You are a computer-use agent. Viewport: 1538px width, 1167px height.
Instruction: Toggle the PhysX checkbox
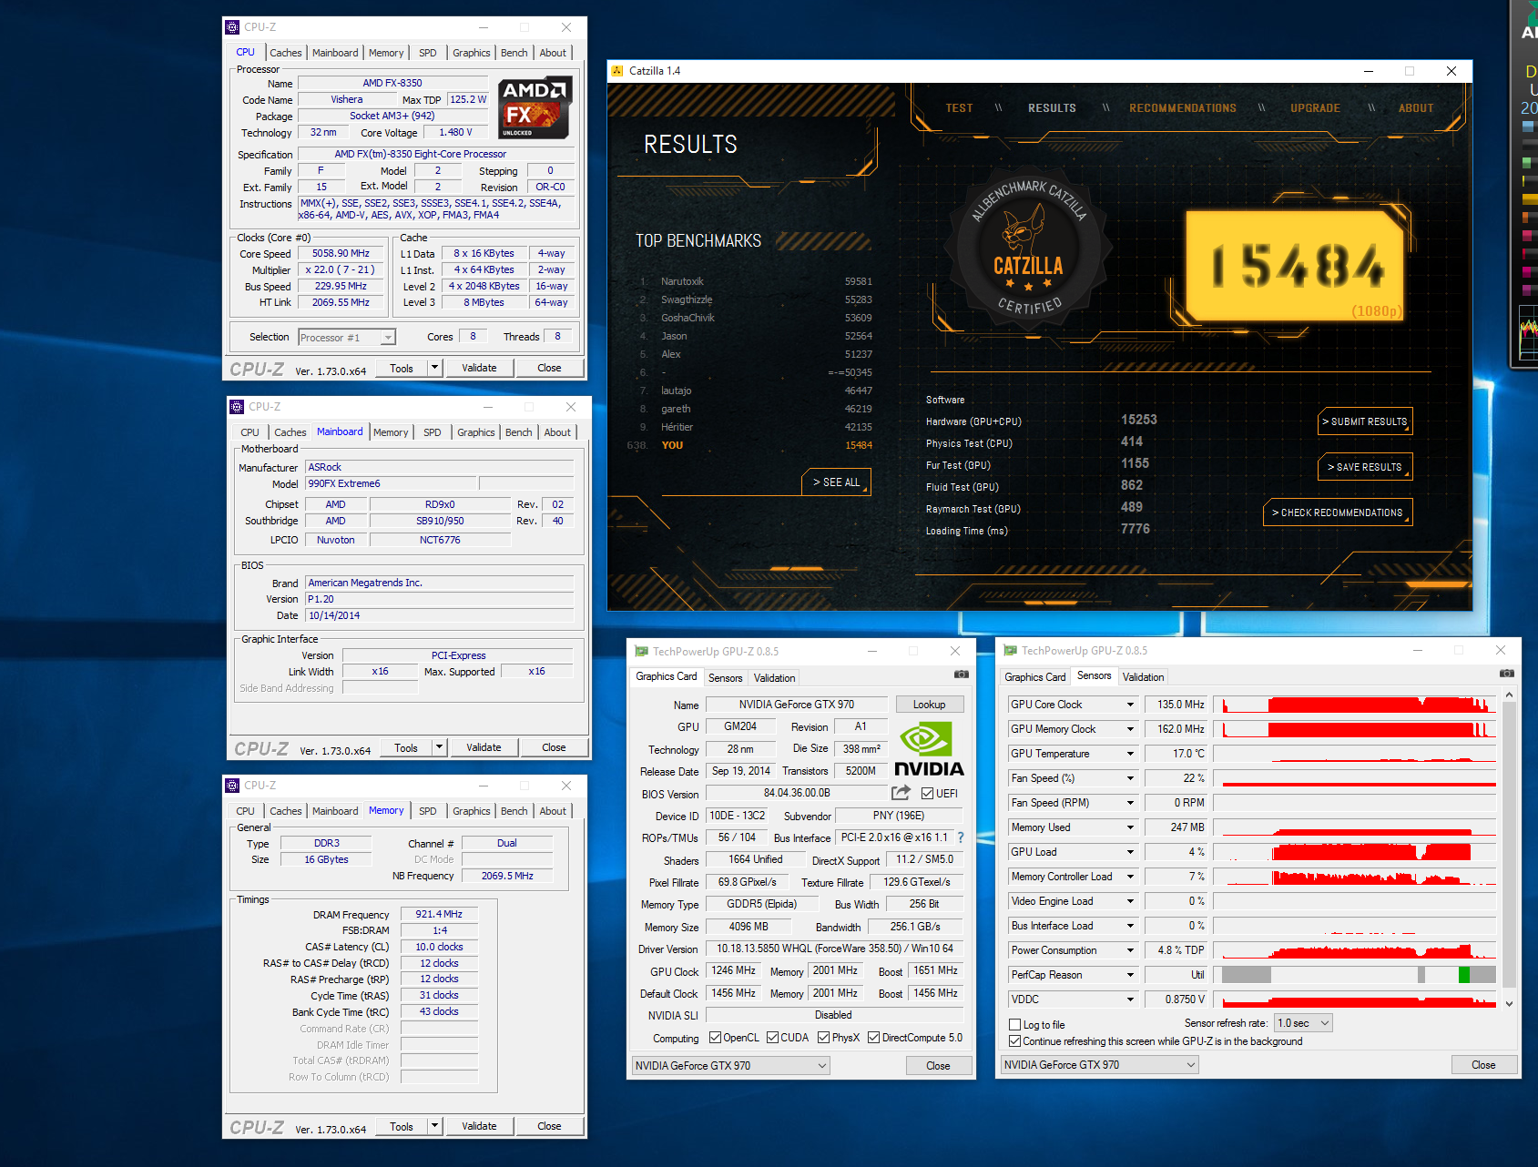click(824, 1038)
